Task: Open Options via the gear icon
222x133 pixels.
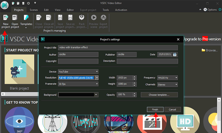Action: pos(205,10)
